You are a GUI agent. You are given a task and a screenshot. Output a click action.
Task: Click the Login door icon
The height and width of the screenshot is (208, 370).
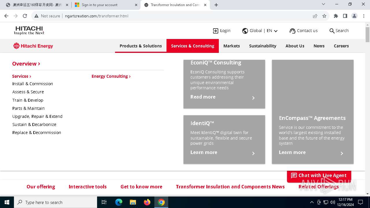(x=216, y=31)
